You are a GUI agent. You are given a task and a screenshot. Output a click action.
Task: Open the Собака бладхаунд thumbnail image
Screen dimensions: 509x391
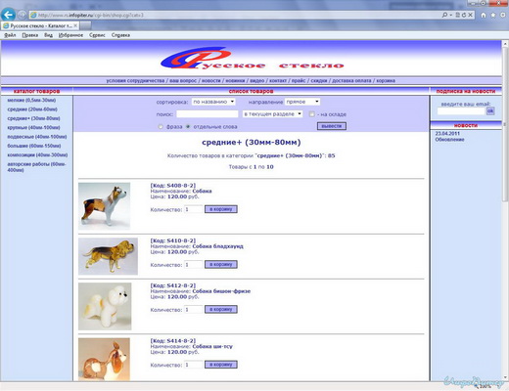coord(108,256)
